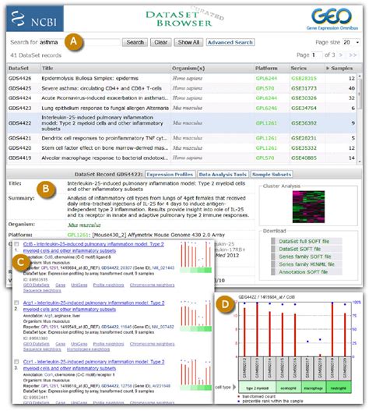Click icon beside DataSet full SOFT file

pos(273,241)
